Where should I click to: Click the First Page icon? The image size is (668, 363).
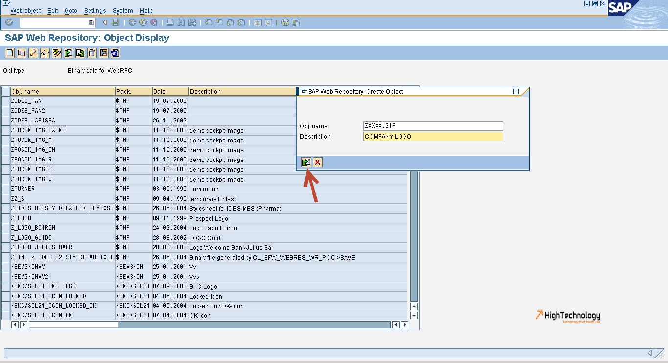pos(209,22)
